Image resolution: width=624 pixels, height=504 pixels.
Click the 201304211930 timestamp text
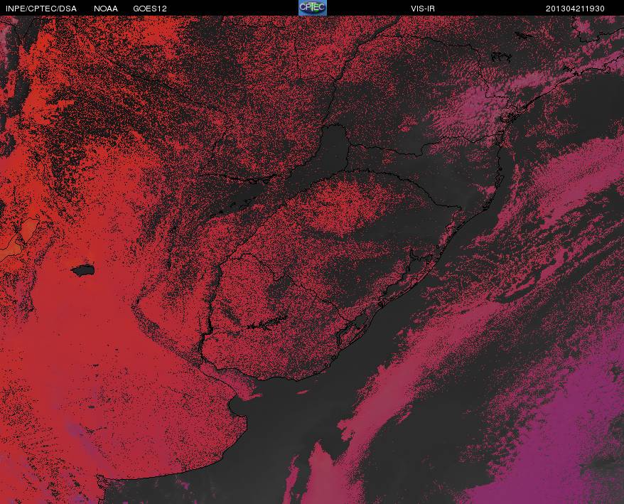click(575, 9)
